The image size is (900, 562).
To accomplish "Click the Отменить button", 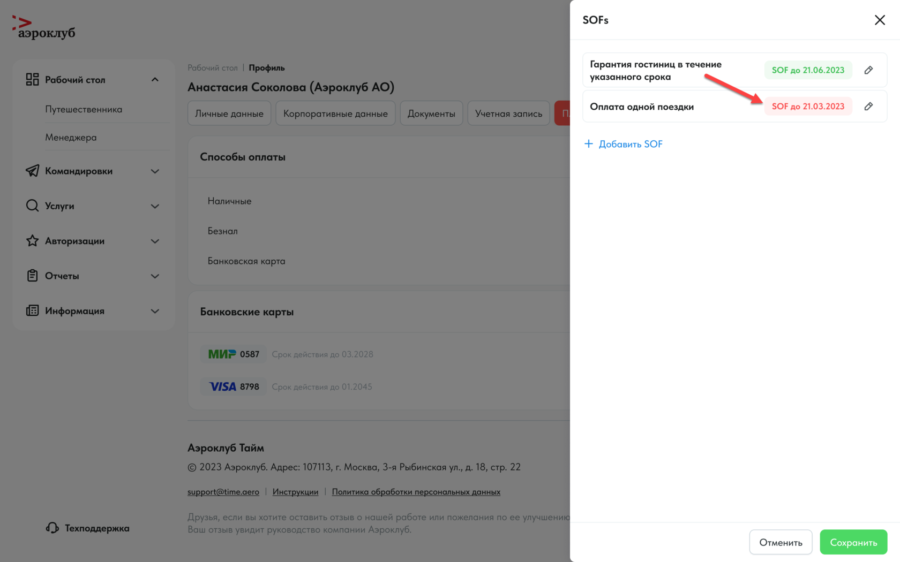I will click(781, 542).
